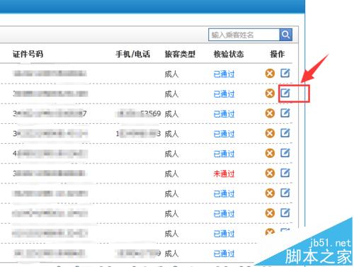Image resolution: width=354 pixels, height=267 pixels.
Task: Edit the passenger in the seventh row
Action: tap(285, 193)
